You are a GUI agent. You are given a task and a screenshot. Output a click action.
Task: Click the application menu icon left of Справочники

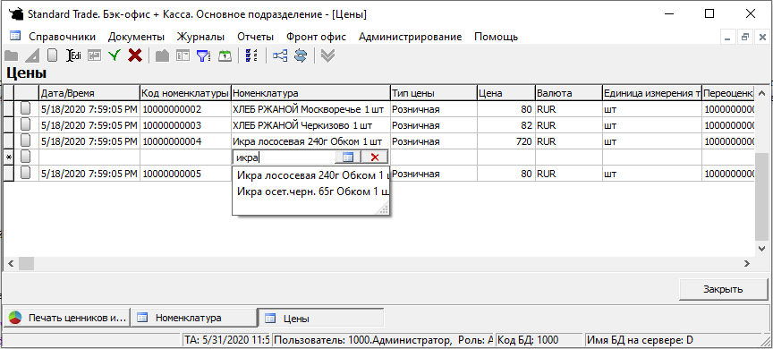tap(15, 37)
